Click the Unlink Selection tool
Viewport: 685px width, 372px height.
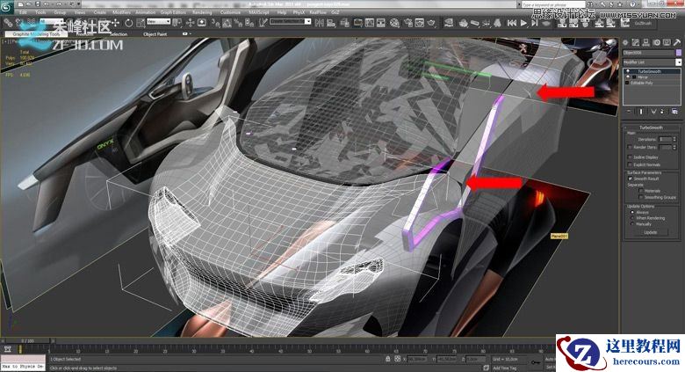pos(19,23)
